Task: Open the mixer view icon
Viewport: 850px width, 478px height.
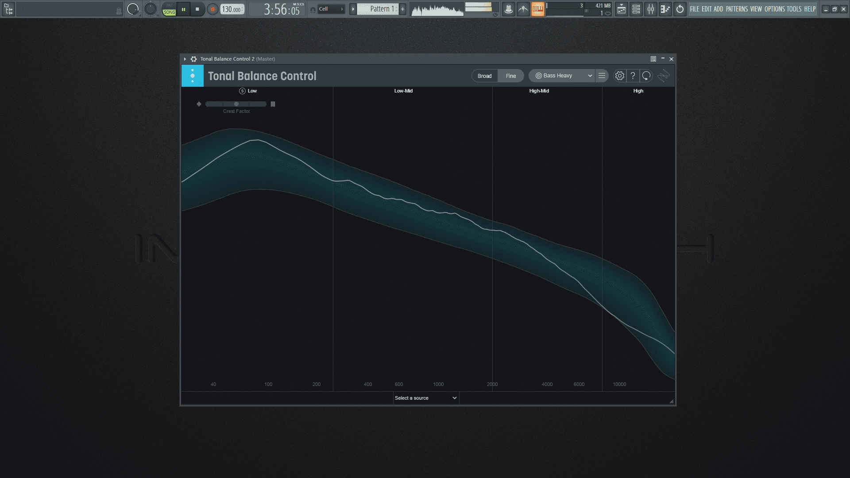Action: (x=651, y=9)
